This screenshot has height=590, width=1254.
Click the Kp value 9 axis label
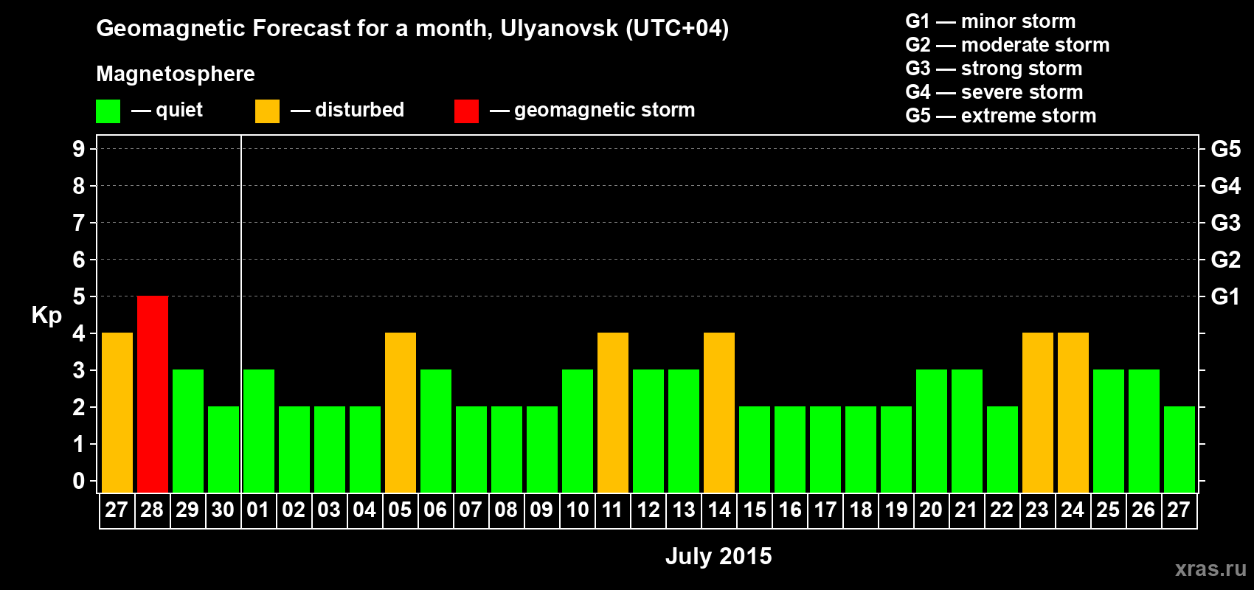[79, 150]
